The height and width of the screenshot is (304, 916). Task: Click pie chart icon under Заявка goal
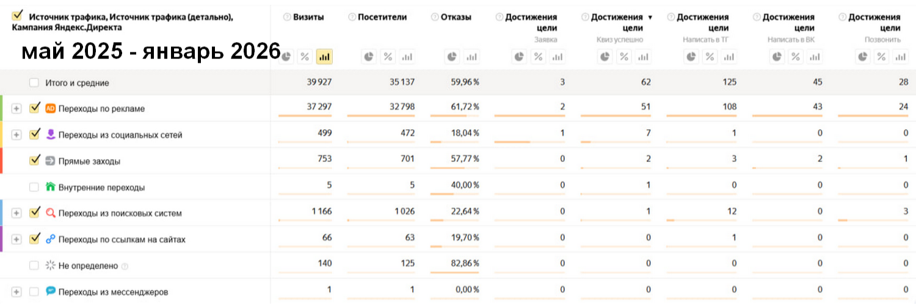[x=520, y=57]
